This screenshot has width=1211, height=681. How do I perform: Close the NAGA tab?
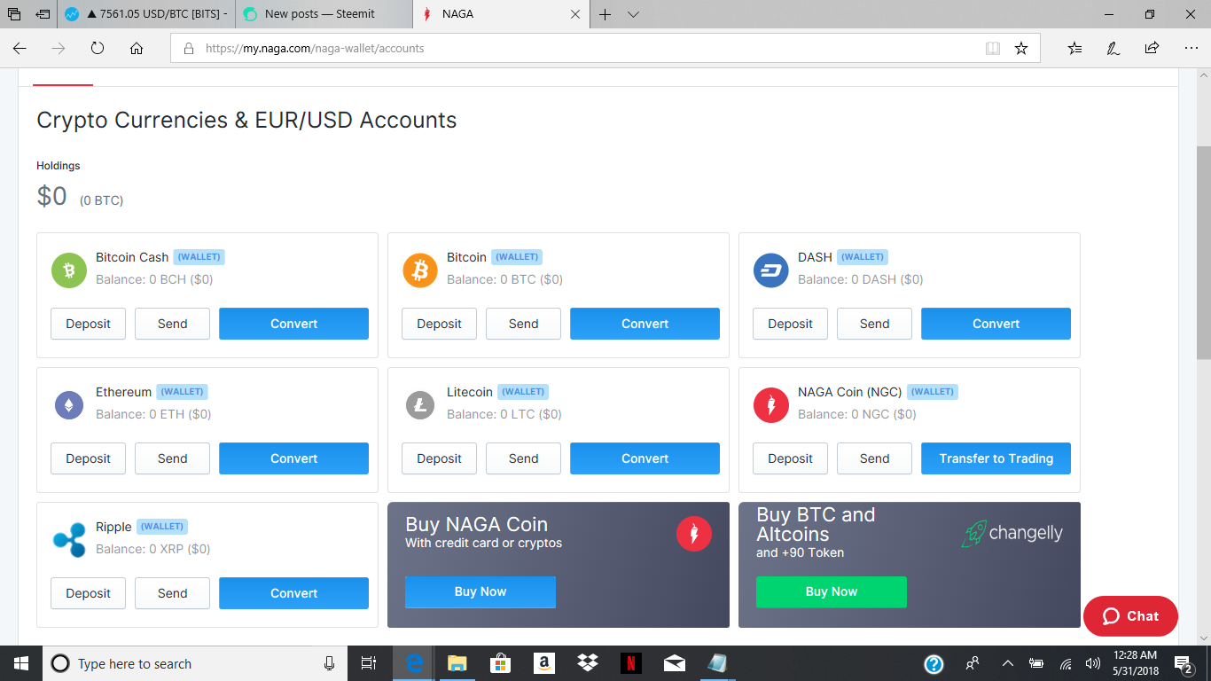pos(574,14)
